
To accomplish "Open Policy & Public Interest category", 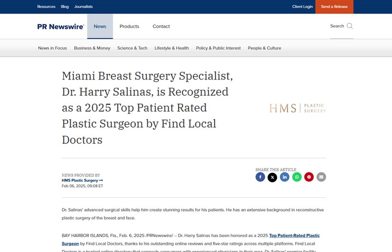I will [x=218, y=48].
